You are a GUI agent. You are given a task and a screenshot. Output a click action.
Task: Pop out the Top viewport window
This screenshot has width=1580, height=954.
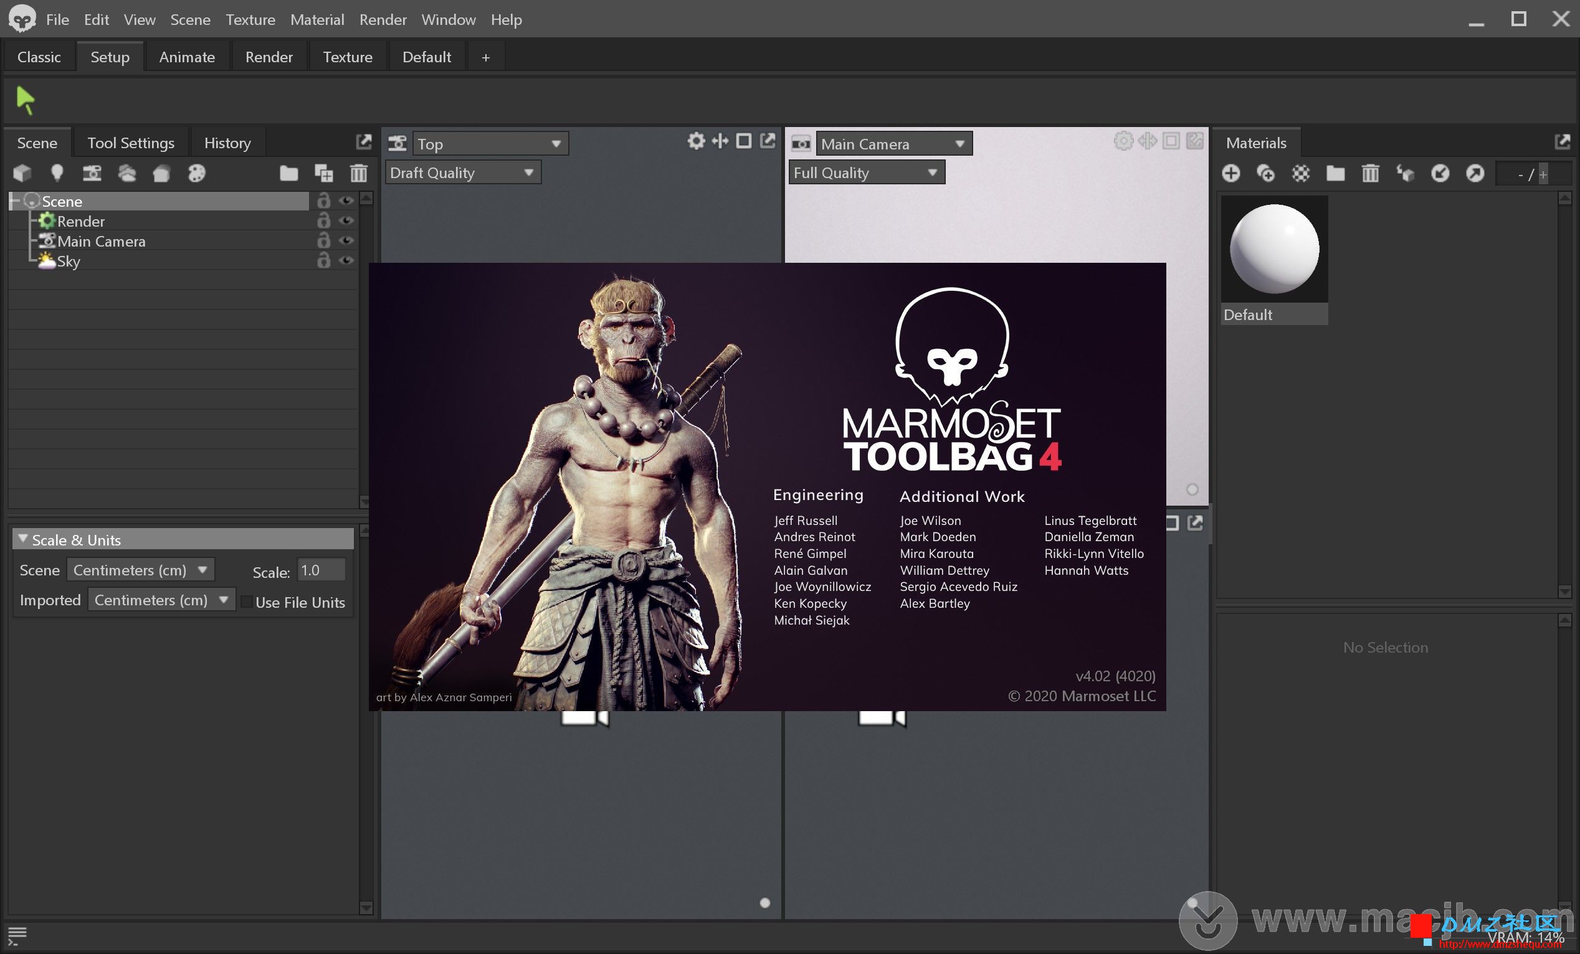tap(768, 141)
